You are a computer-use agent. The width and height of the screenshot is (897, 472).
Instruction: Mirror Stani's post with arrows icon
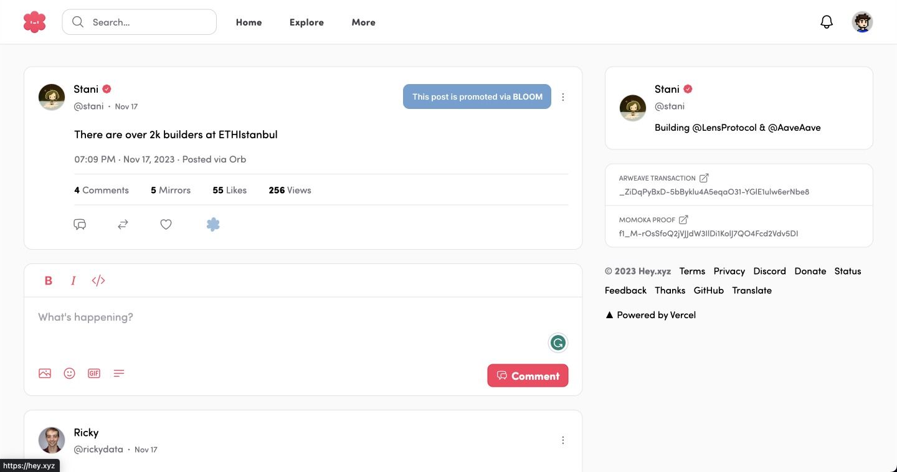(123, 224)
